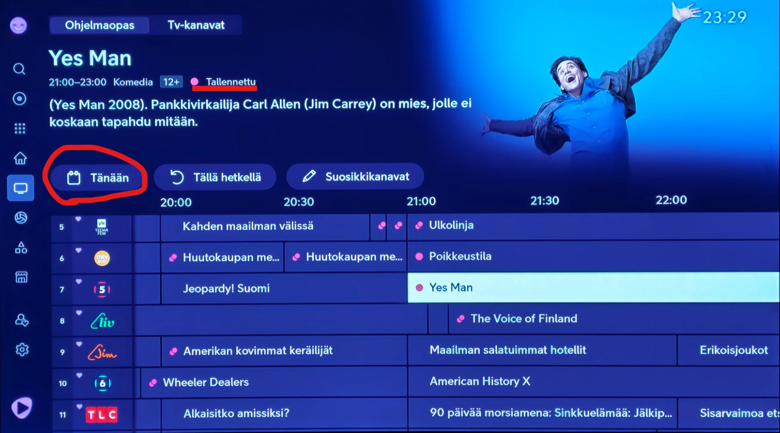Open the sports ball icon in sidebar
Image resolution: width=780 pixels, height=433 pixels.
click(21, 218)
